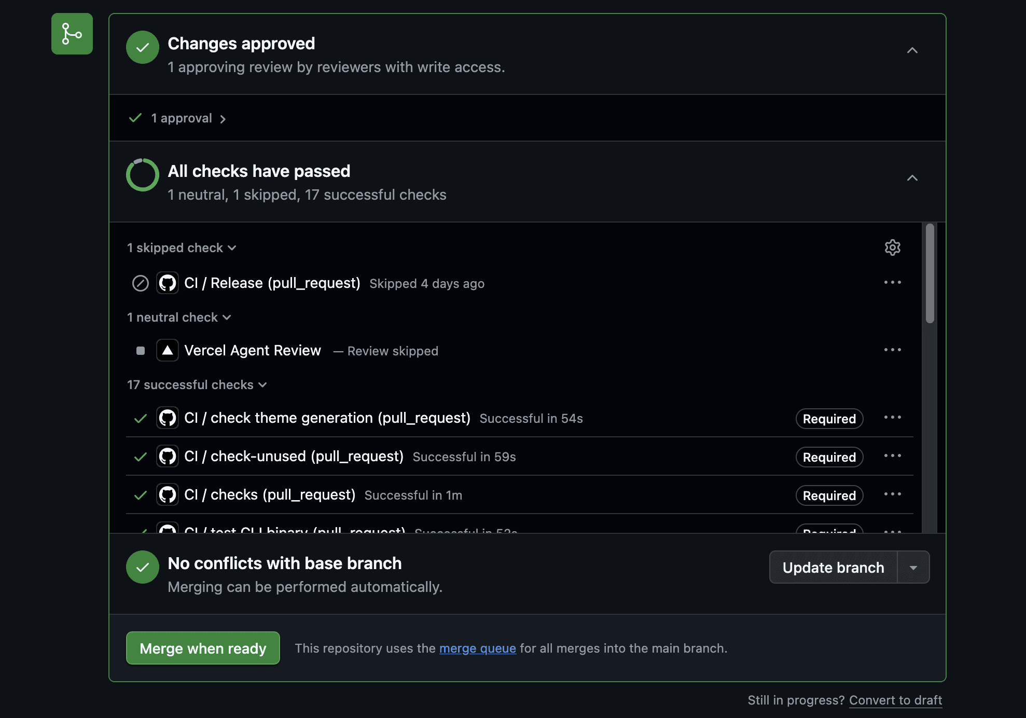Click the Merge when ready button

pos(202,648)
